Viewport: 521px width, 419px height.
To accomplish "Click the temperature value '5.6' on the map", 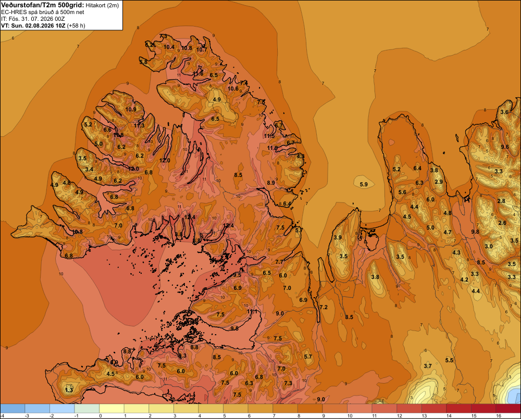I will point(402,192).
